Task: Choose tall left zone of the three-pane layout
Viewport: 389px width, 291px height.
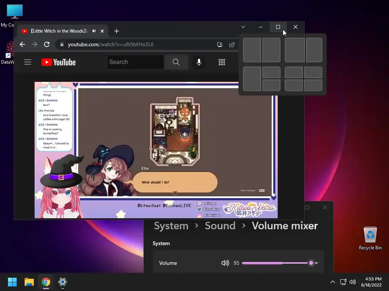Action: coord(252,79)
